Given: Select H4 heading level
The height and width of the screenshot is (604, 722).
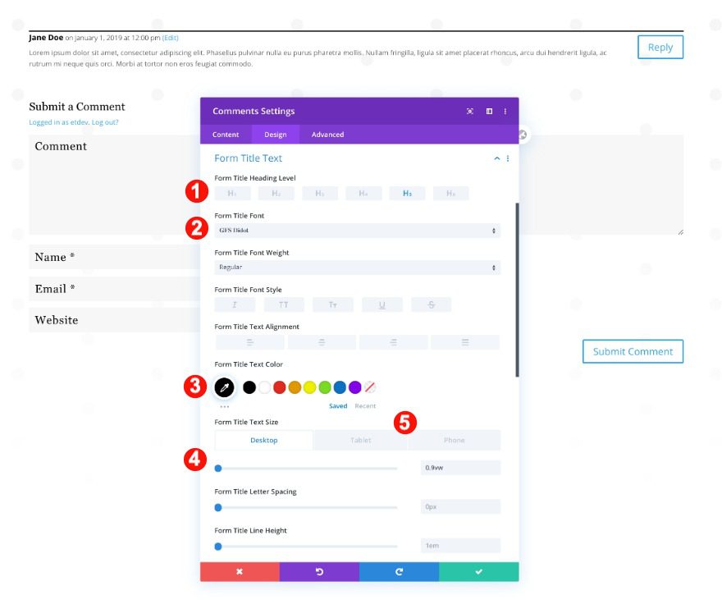Looking at the screenshot, I should click(363, 194).
